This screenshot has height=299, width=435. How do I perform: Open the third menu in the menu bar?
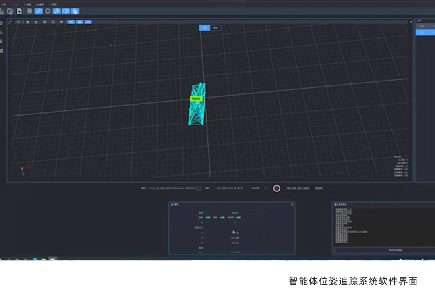[x=28, y=4]
